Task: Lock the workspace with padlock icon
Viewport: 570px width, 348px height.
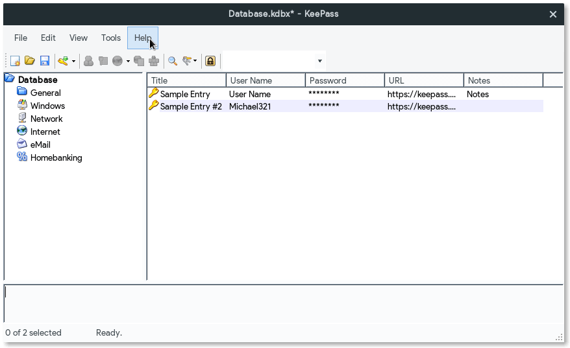Action: coord(210,61)
